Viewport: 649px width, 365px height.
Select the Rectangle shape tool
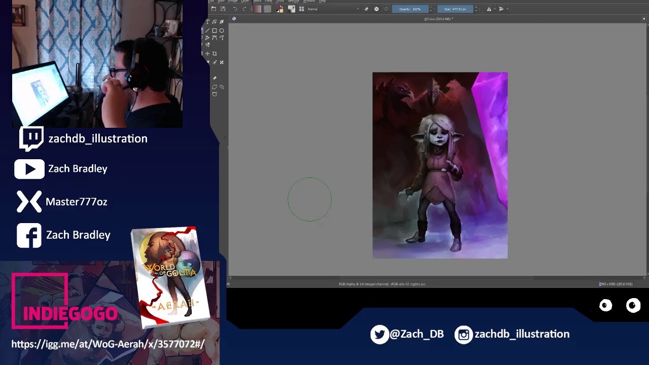click(x=214, y=30)
